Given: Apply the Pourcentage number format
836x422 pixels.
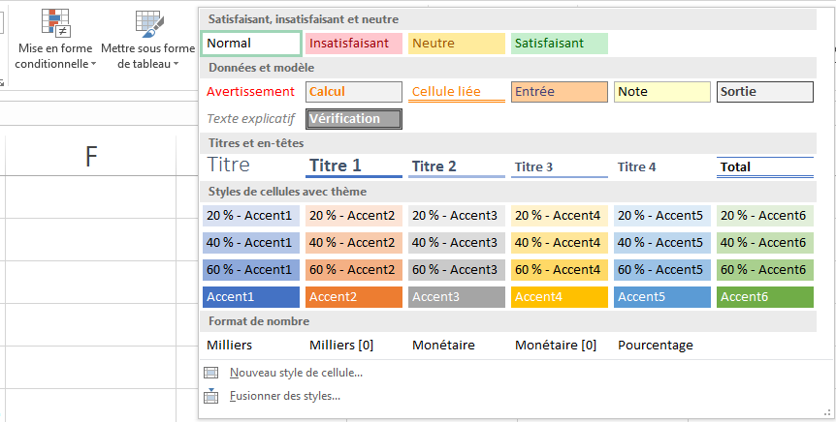Looking at the screenshot, I should (x=656, y=345).
